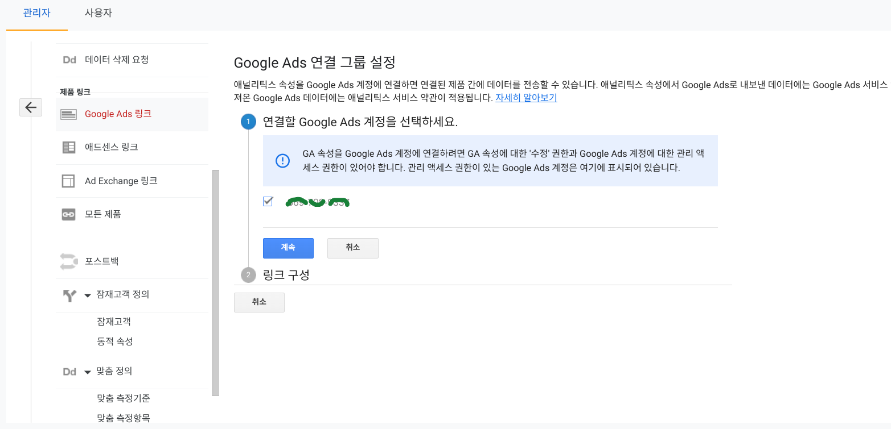
Task: Click the 링크 구성 step heading
Action: 286,275
